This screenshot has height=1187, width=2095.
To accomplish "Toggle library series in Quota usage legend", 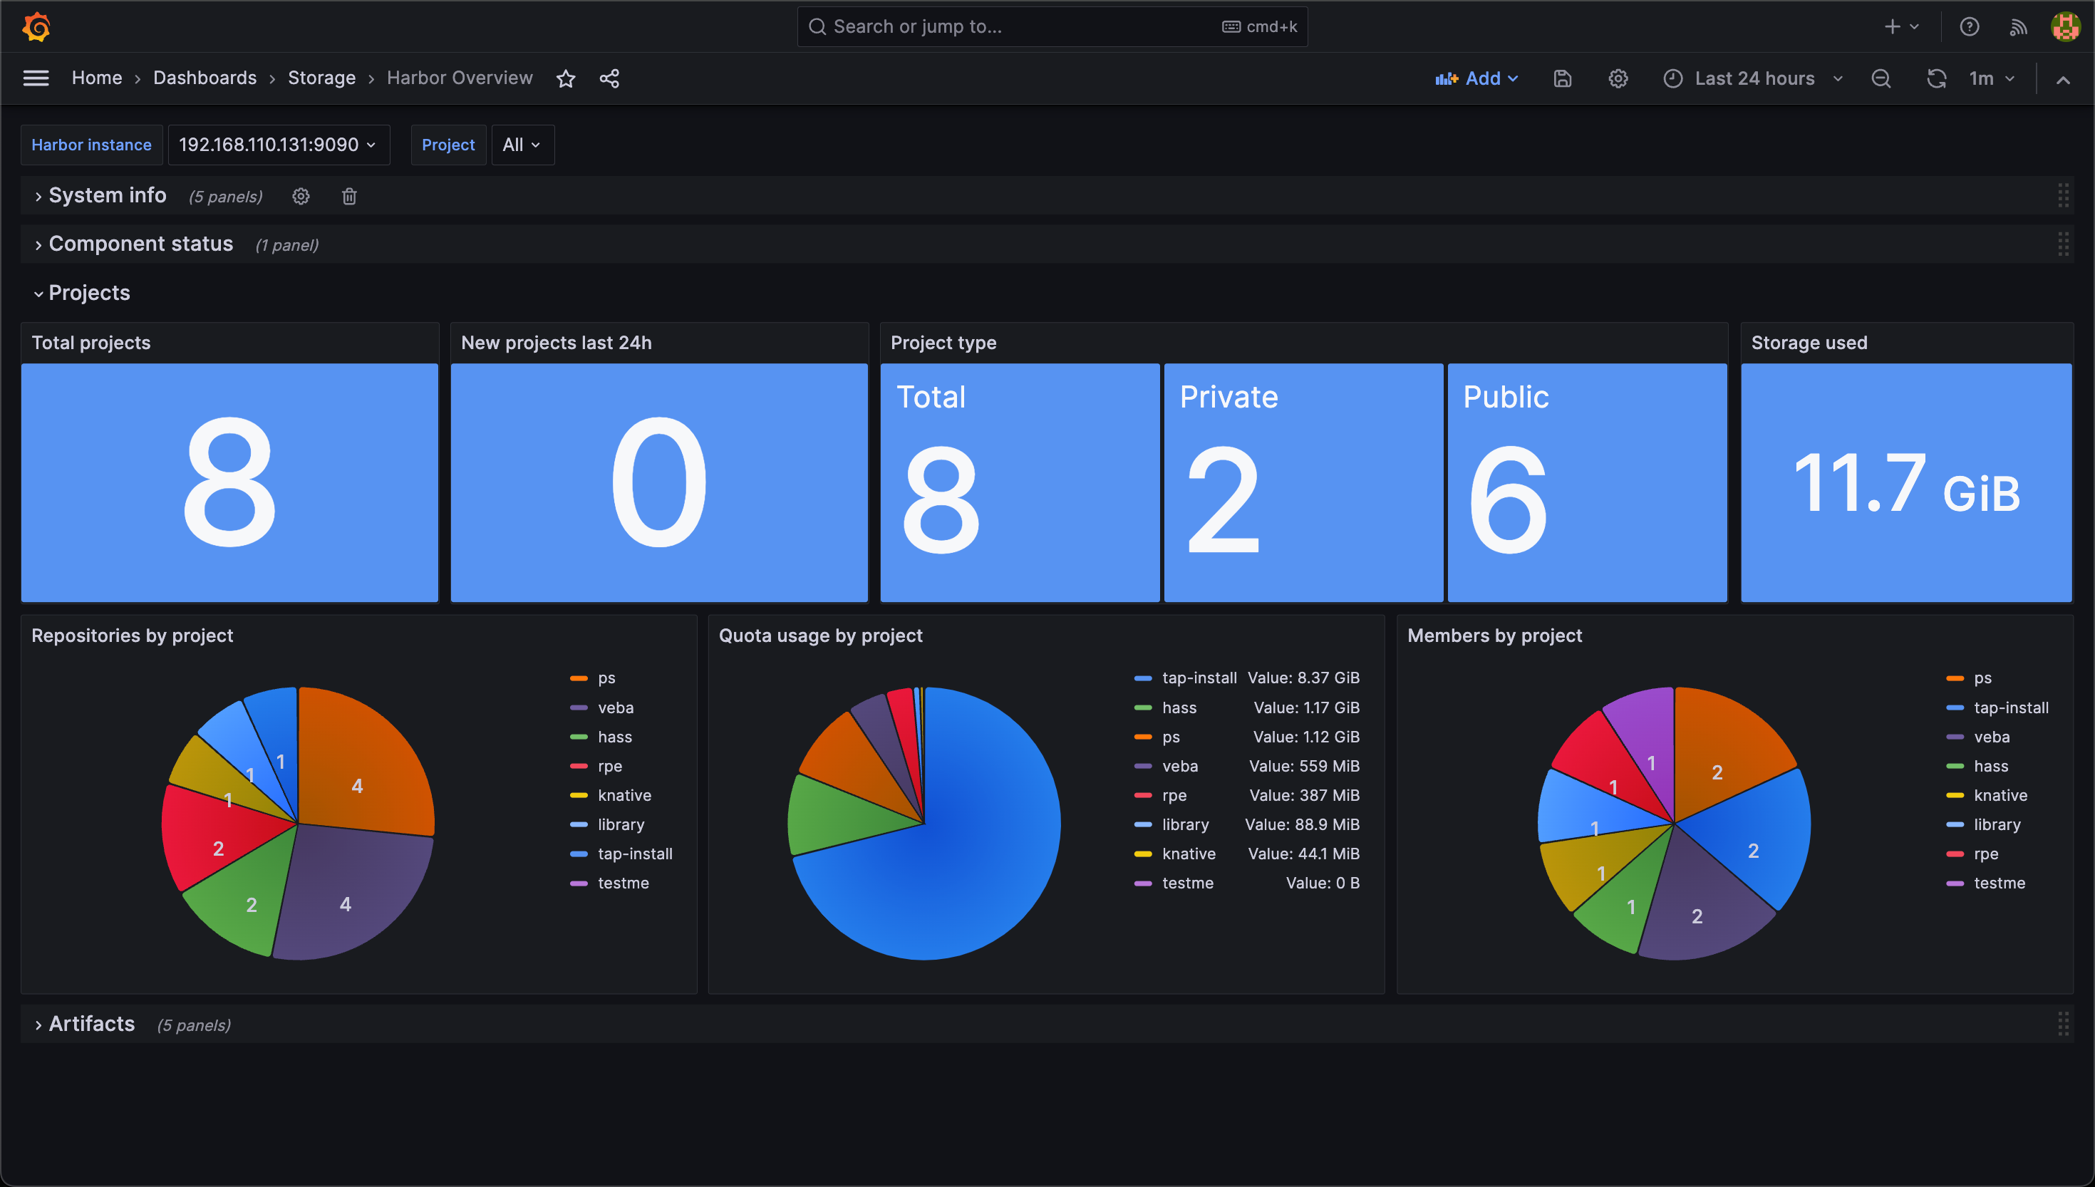I will click(x=1185, y=825).
